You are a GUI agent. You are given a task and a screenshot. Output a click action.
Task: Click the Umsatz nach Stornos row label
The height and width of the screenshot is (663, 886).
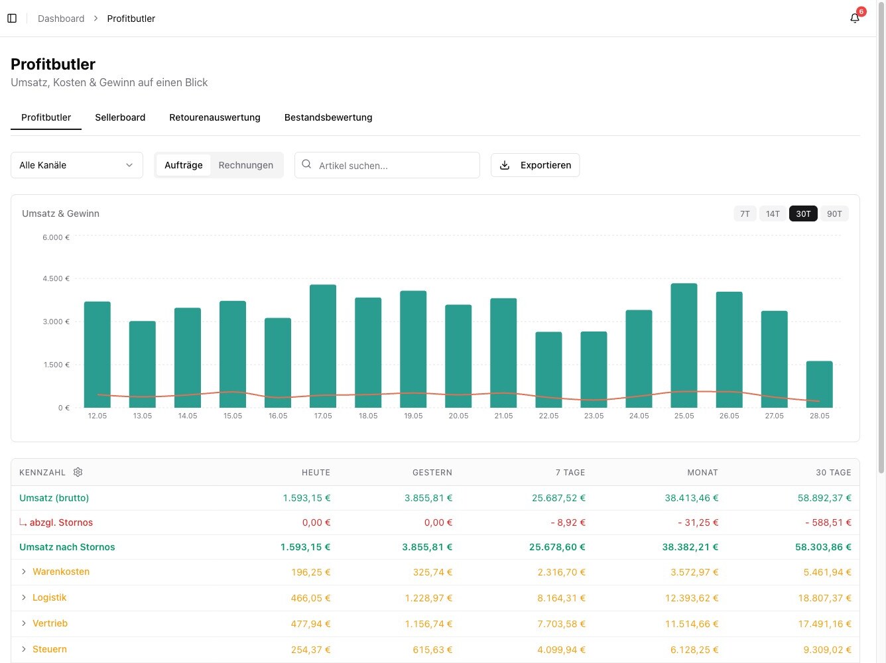(x=67, y=547)
